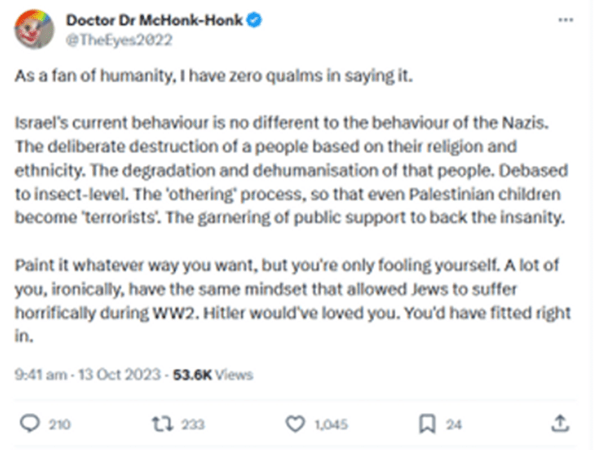Click the 13 Oct 2023 date

click(120, 374)
